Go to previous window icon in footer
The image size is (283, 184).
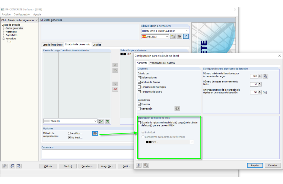tap(12, 166)
